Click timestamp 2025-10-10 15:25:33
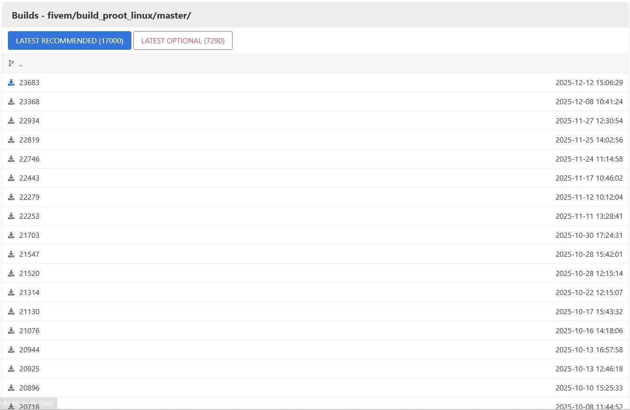This screenshot has width=630, height=410. [589, 388]
